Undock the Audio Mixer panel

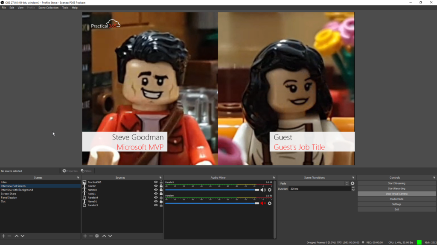(x=274, y=177)
